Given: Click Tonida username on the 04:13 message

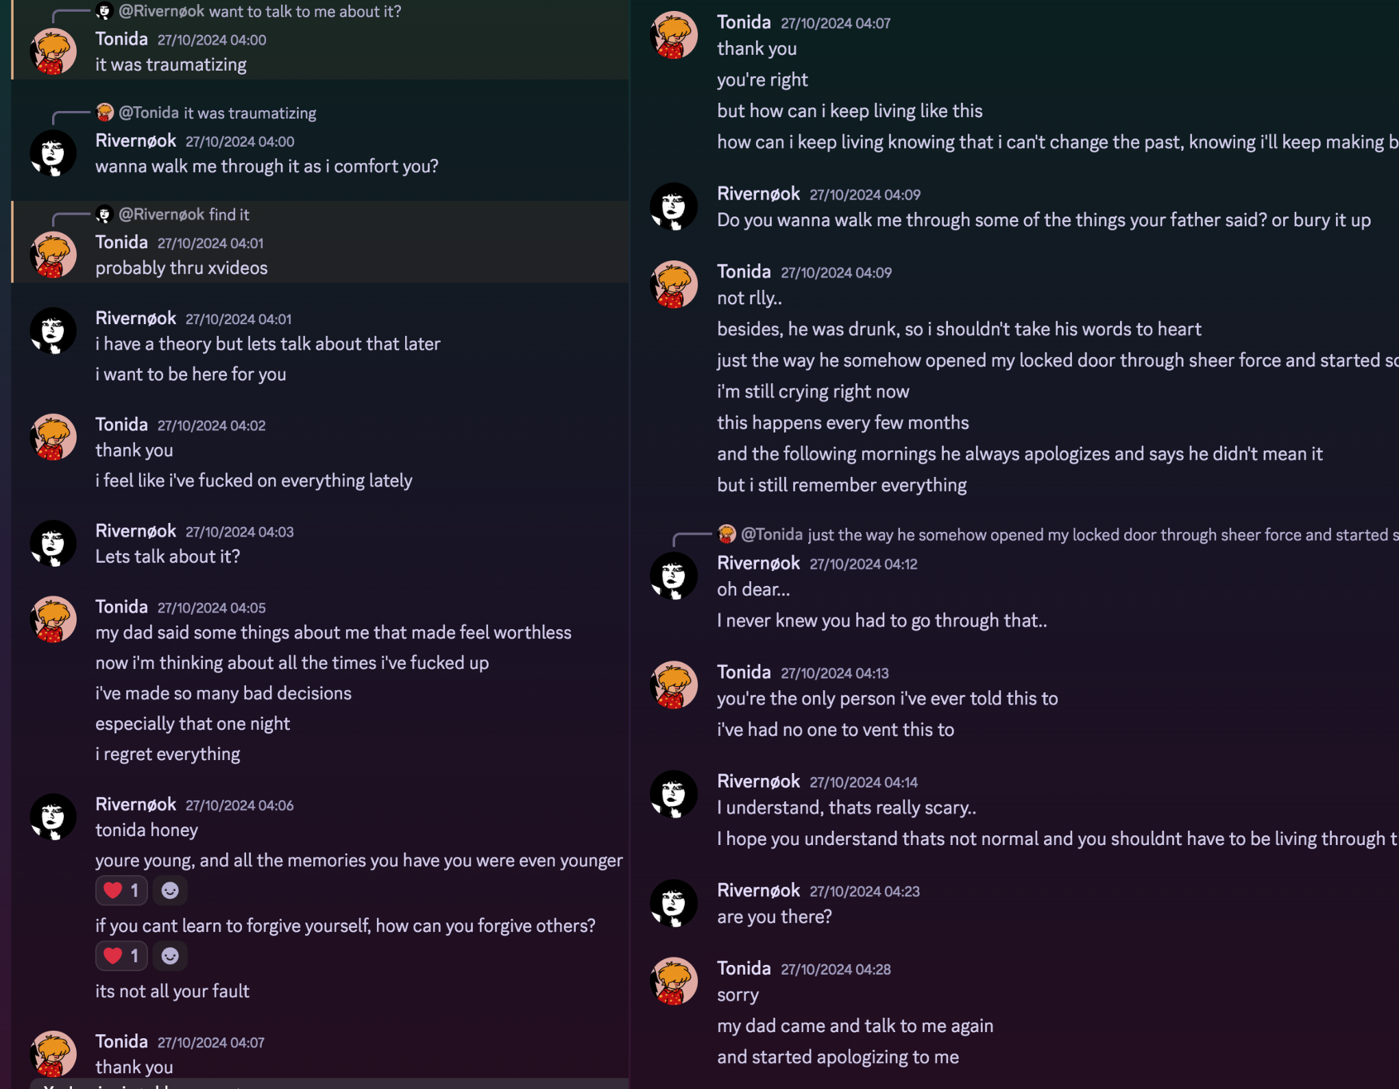Looking at the screenshot, I should 744,672.
